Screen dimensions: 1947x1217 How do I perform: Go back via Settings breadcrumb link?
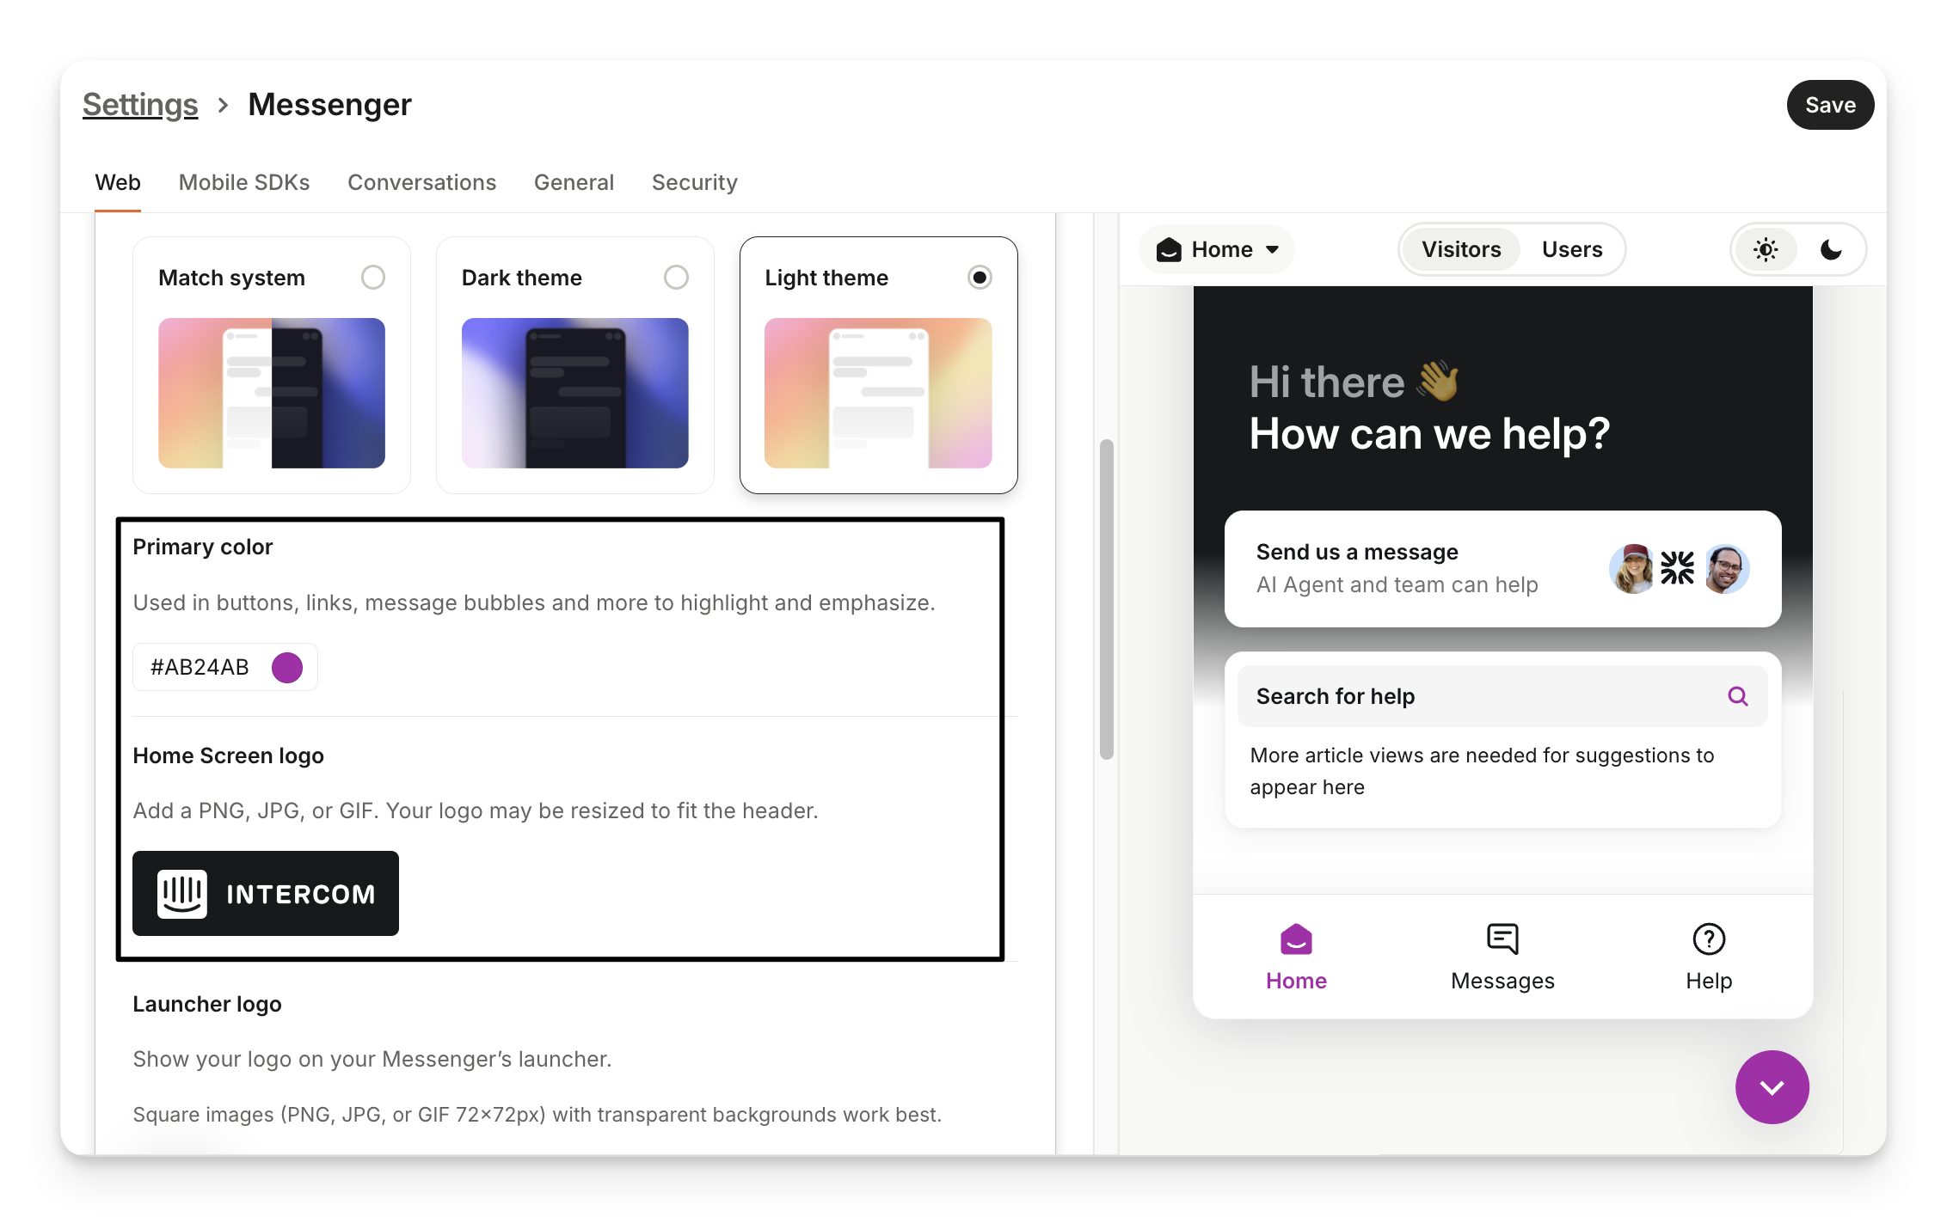point(140,105)
